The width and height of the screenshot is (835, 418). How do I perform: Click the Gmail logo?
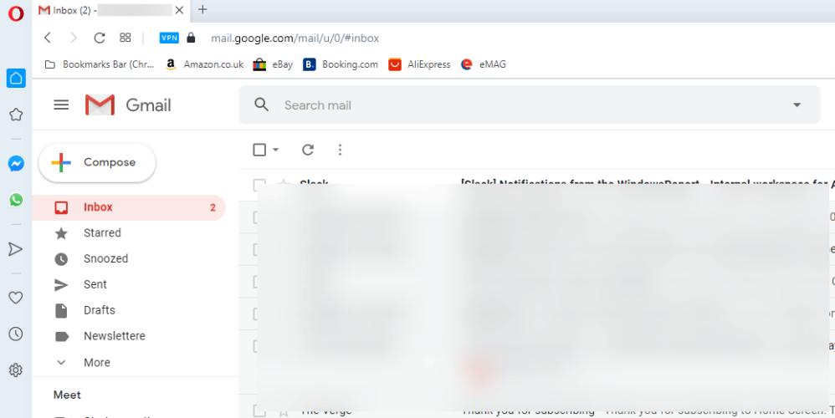point(128,105)
